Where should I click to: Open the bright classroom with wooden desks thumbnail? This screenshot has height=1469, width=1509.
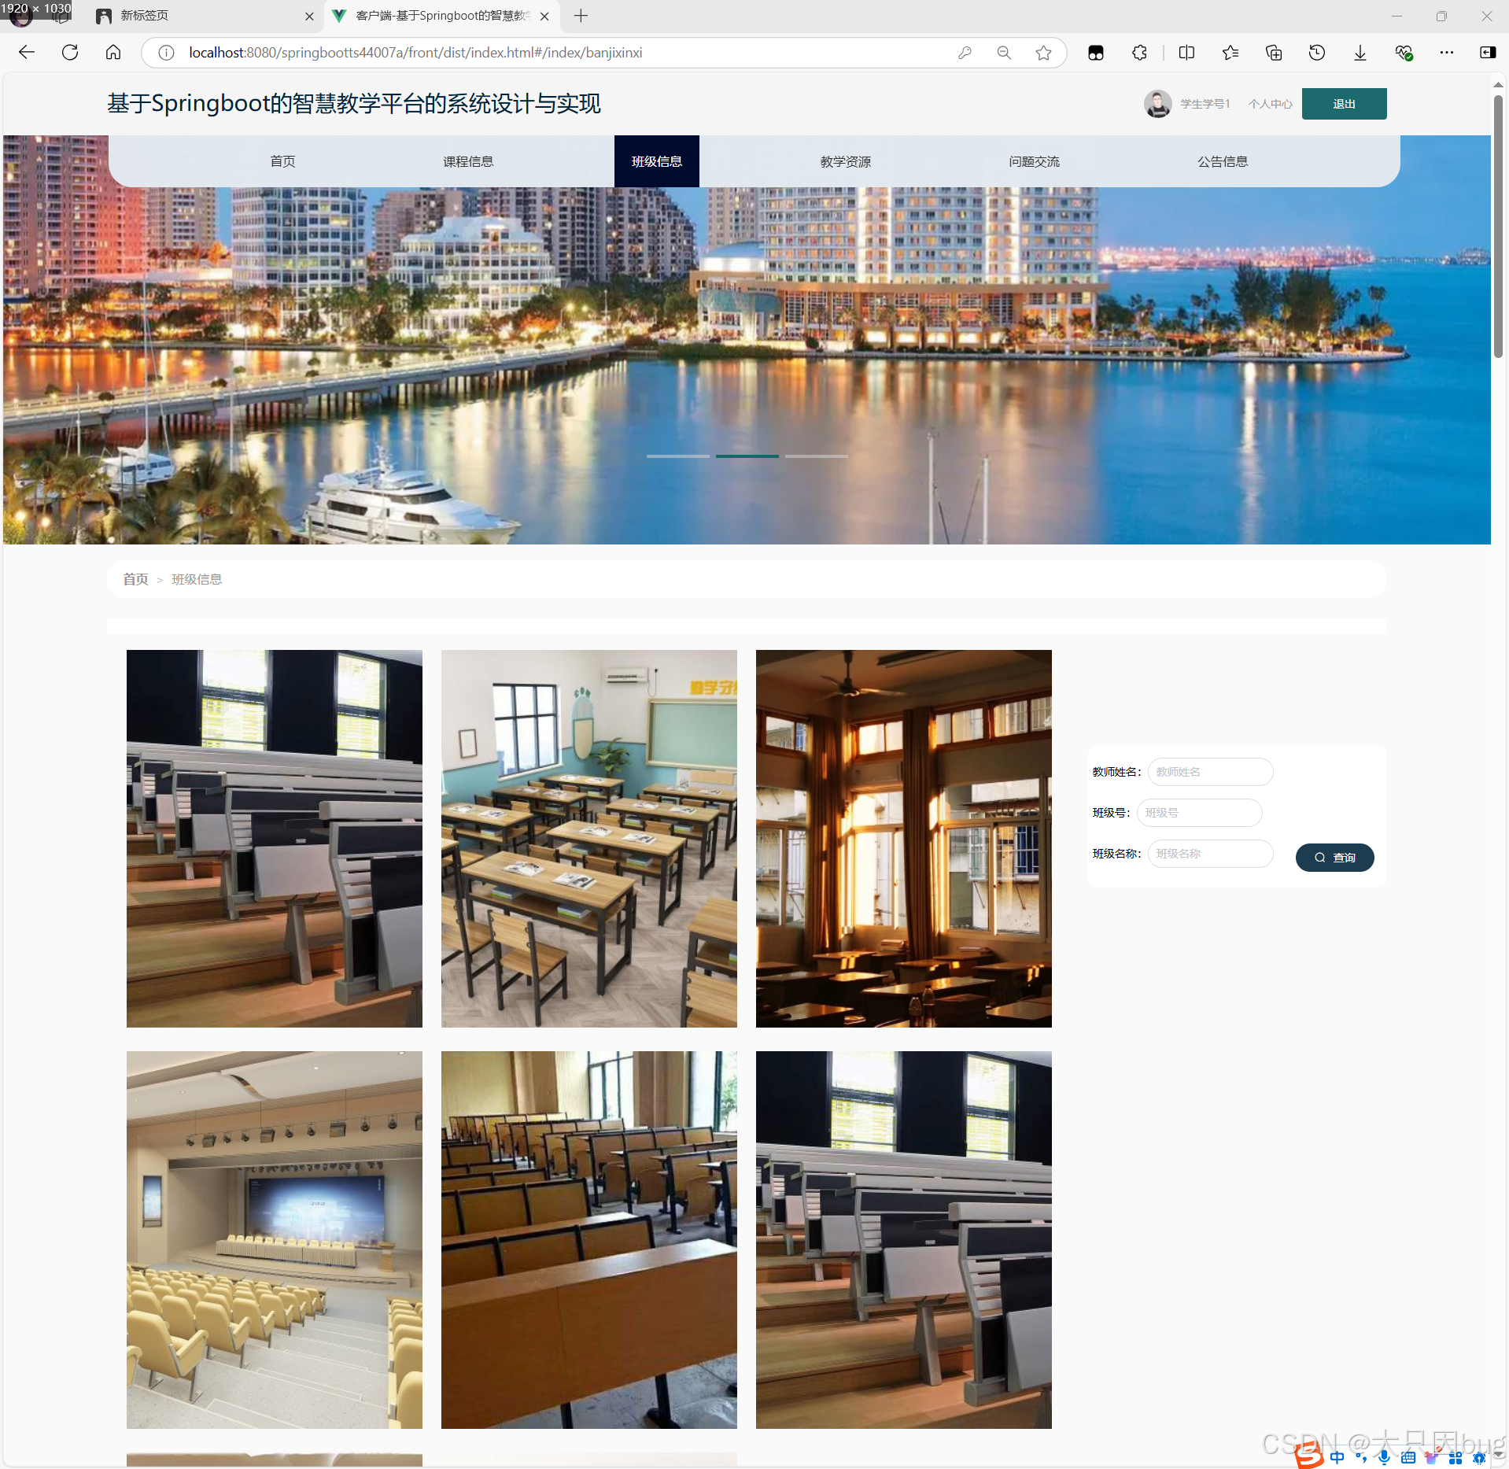(x=588, y=839)
